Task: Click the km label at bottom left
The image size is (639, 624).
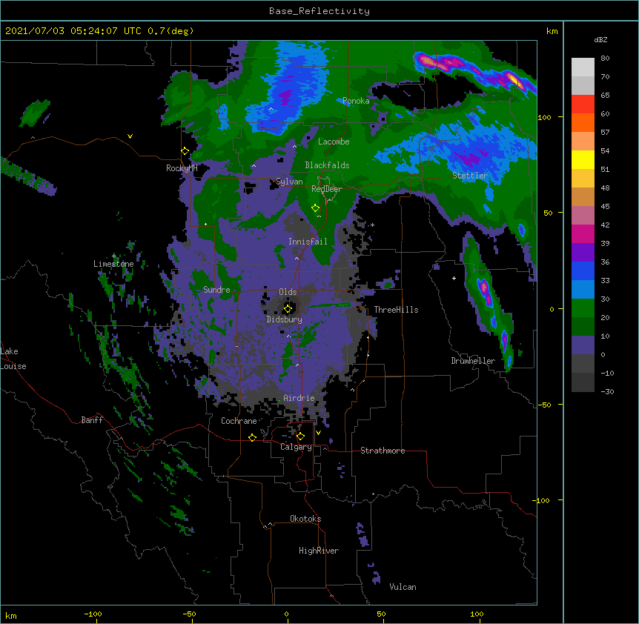Action: (11, 615)
